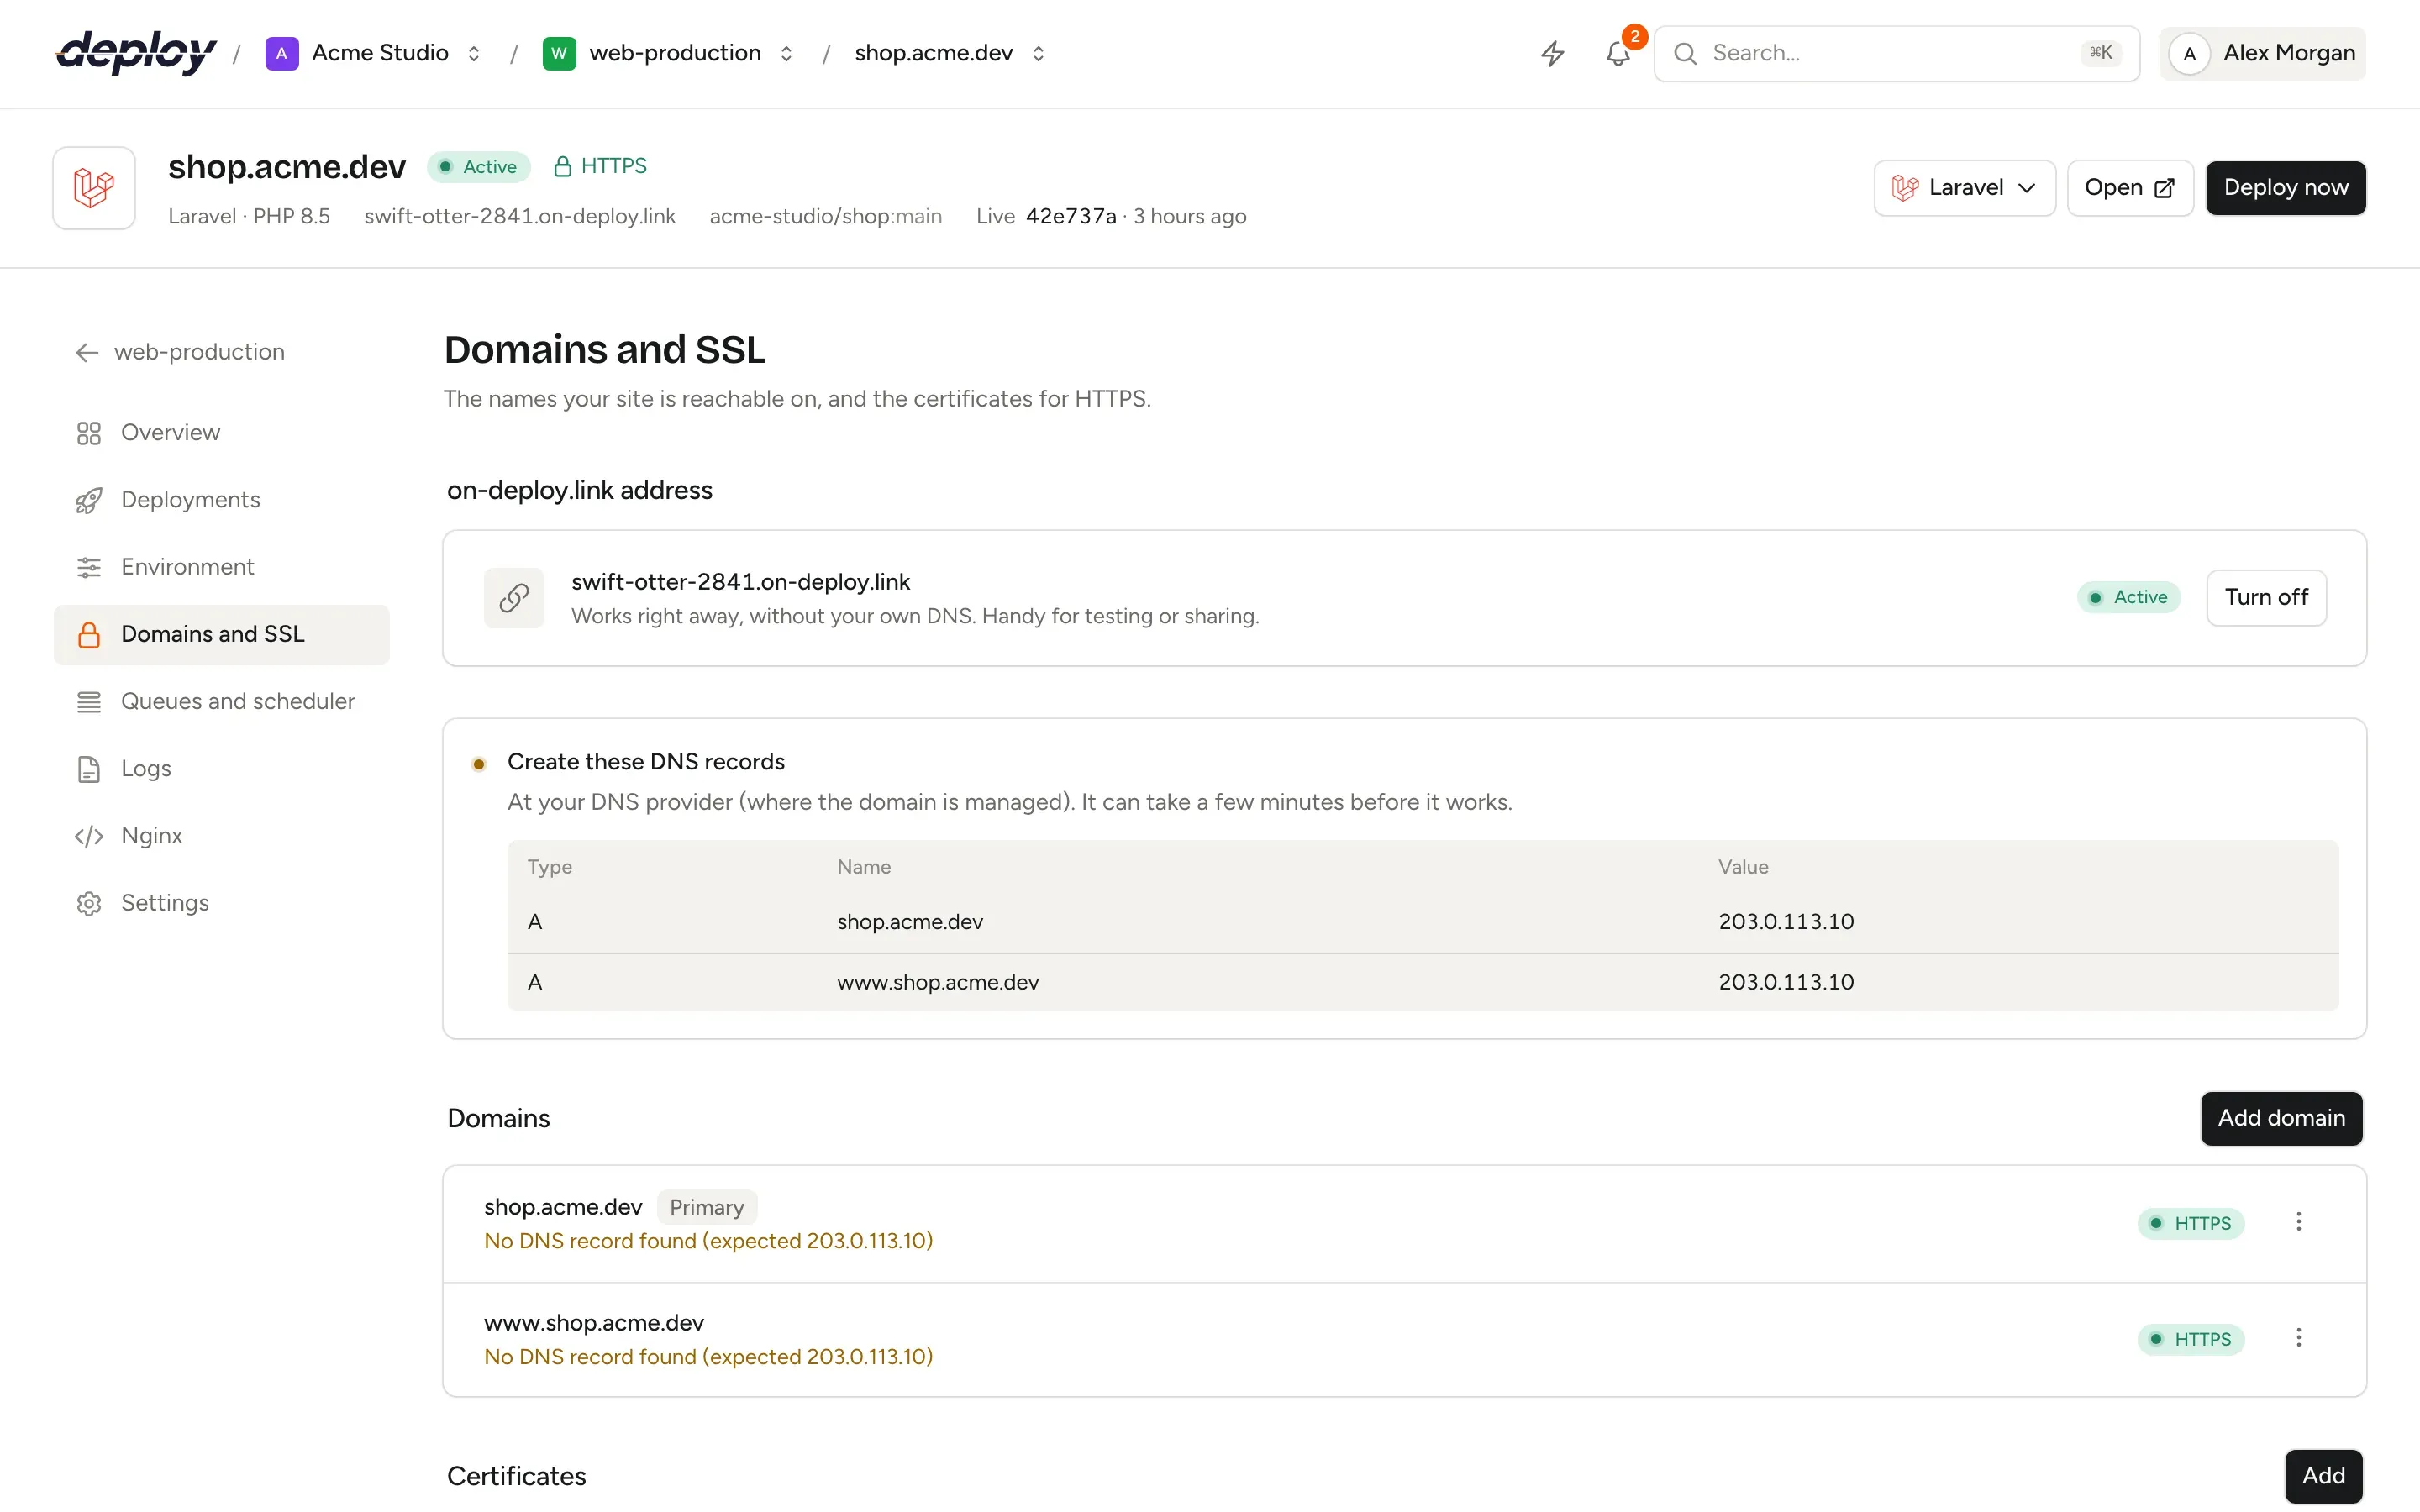Go to Overview in the sidebar
Screen dimensions: 2420x1512
point(222,433)
